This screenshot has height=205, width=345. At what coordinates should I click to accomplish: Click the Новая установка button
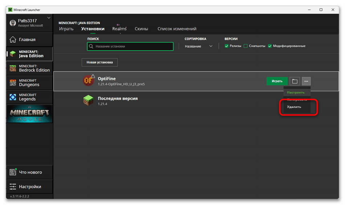100,62
